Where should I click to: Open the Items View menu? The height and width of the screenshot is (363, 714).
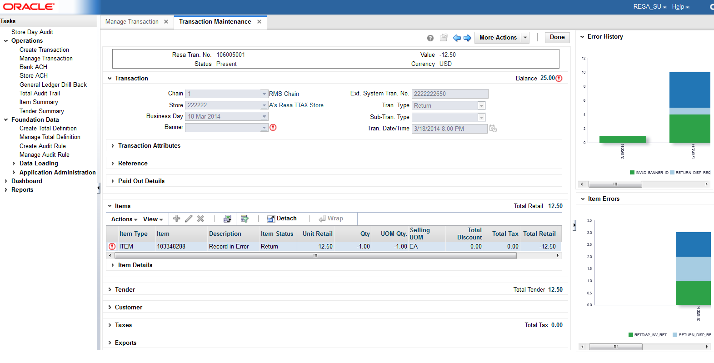[153, 219]
